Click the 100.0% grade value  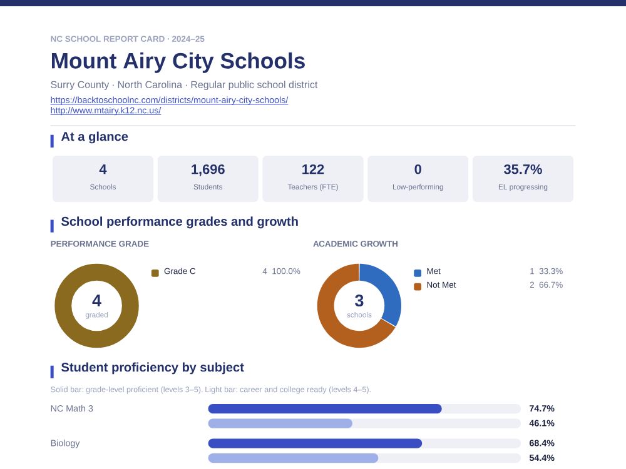coord(286,271)
